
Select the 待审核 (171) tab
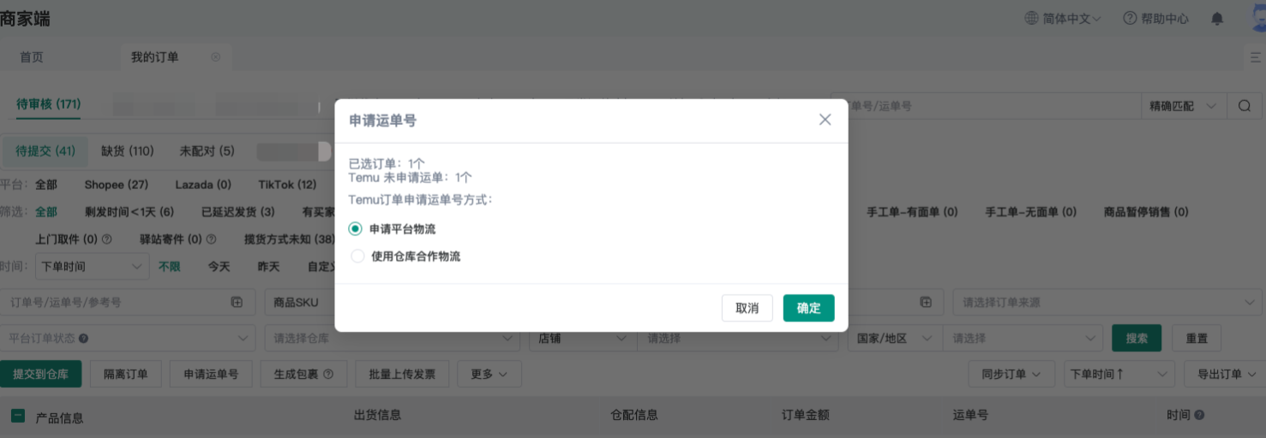48,104
